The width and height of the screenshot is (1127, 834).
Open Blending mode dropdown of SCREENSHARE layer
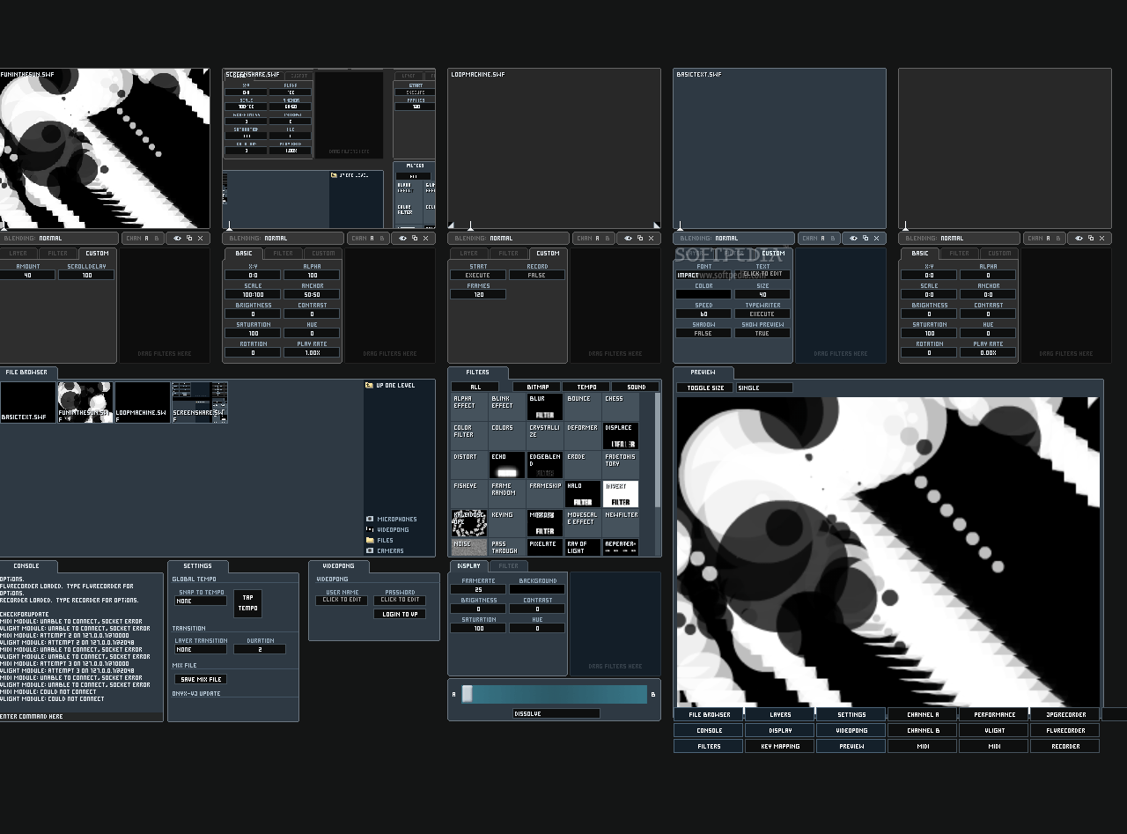(284, 238)
